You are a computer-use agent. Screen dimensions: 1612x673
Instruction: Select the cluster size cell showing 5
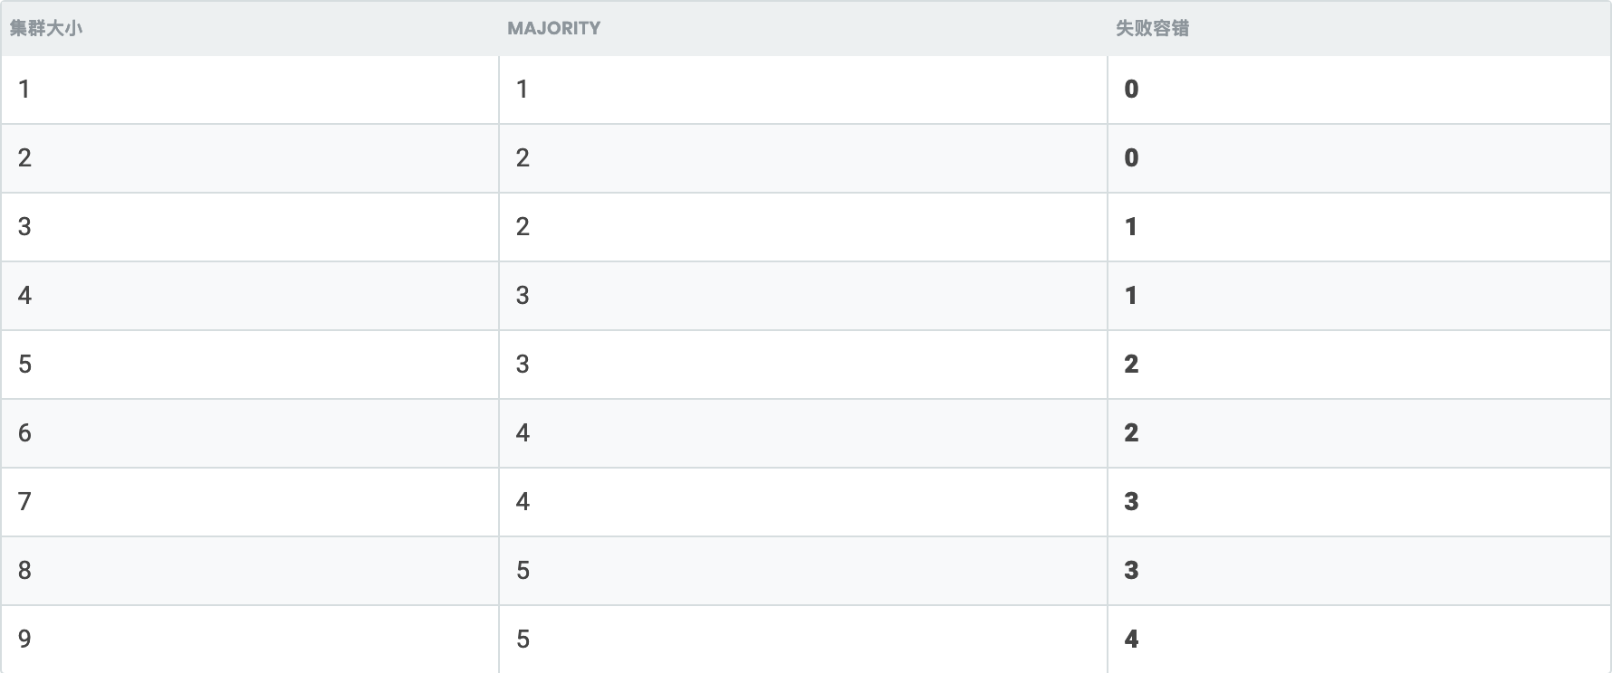point(24,365)
